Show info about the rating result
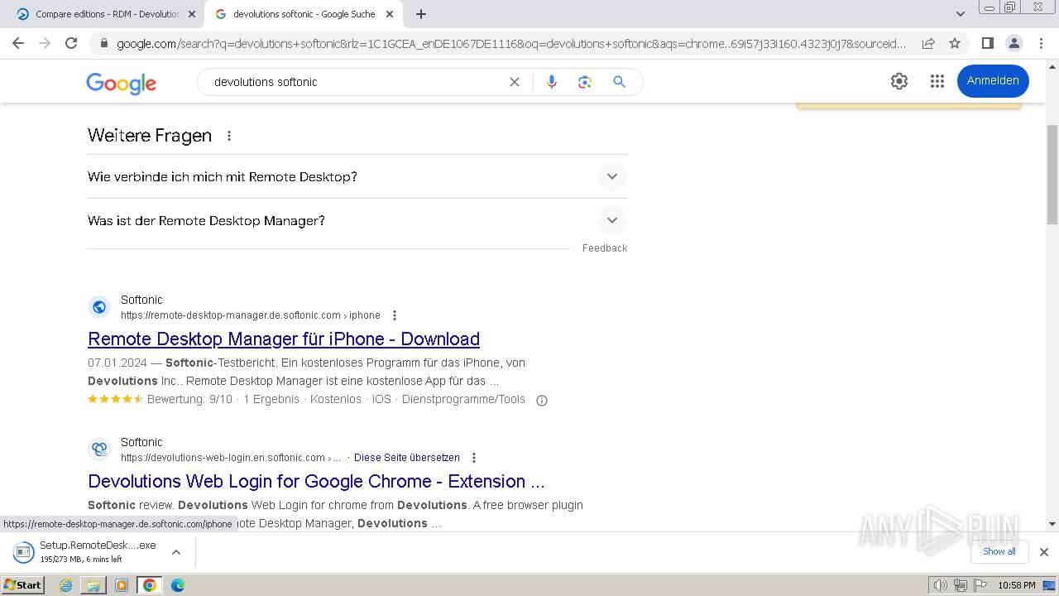This screenshot has width=1059, height=596. pos(542,401)
